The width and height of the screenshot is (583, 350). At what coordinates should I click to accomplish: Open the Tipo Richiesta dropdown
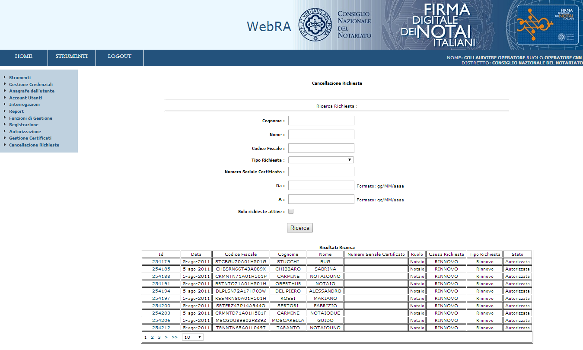coord(321,160)
